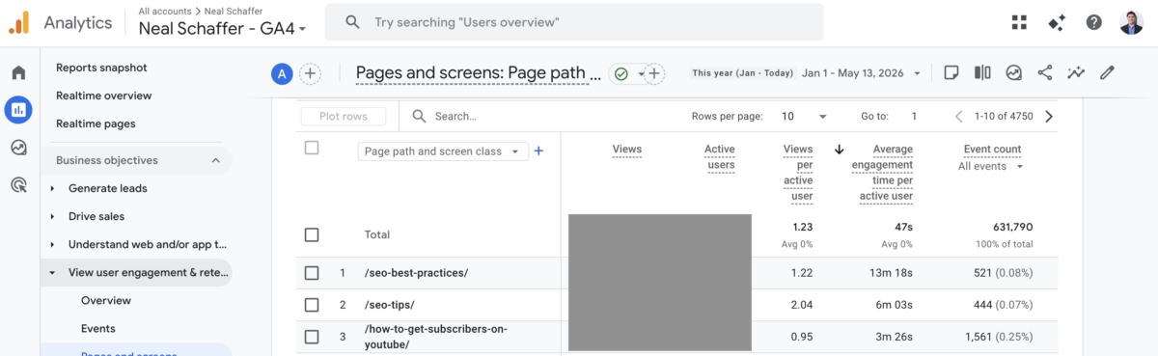The image size is (1158, 356).
Task: Sort by Event count column header
Action: pos(992,150)
